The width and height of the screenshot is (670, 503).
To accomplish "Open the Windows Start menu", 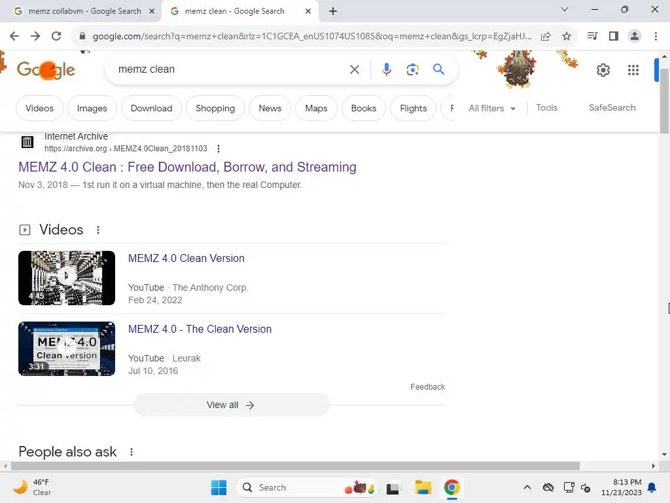I will pos(219,487).
